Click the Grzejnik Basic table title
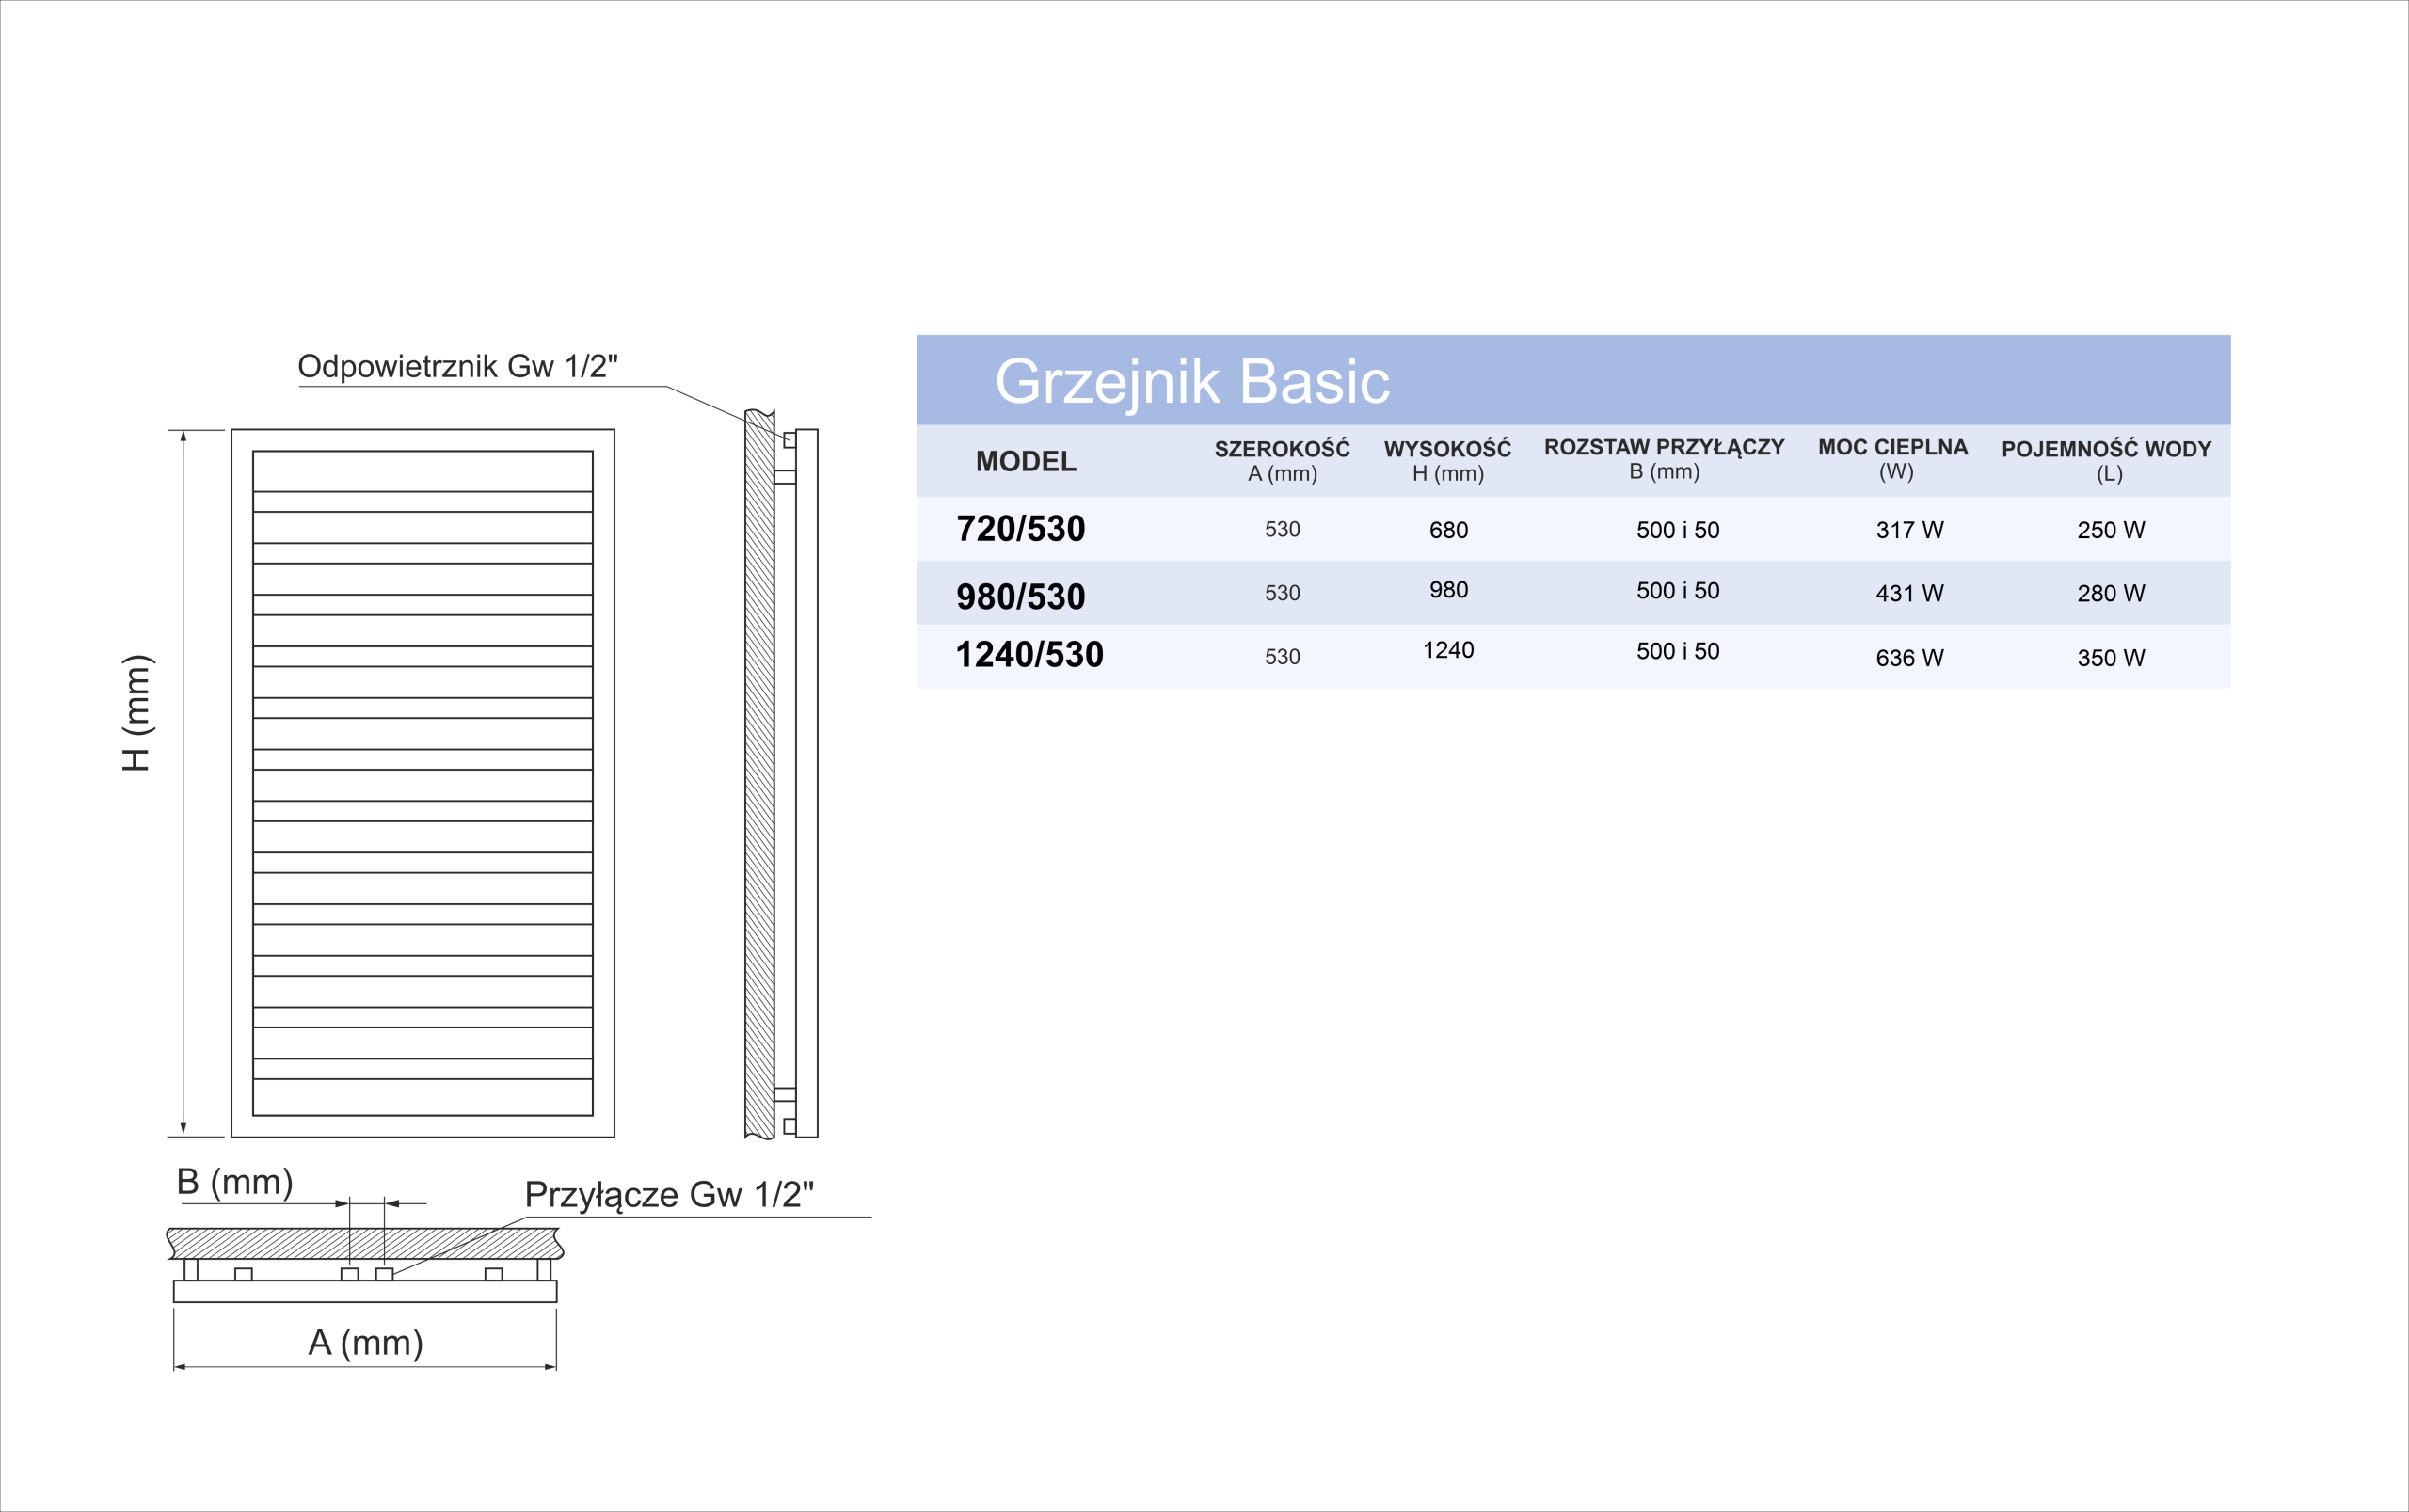 [1191, 381]
